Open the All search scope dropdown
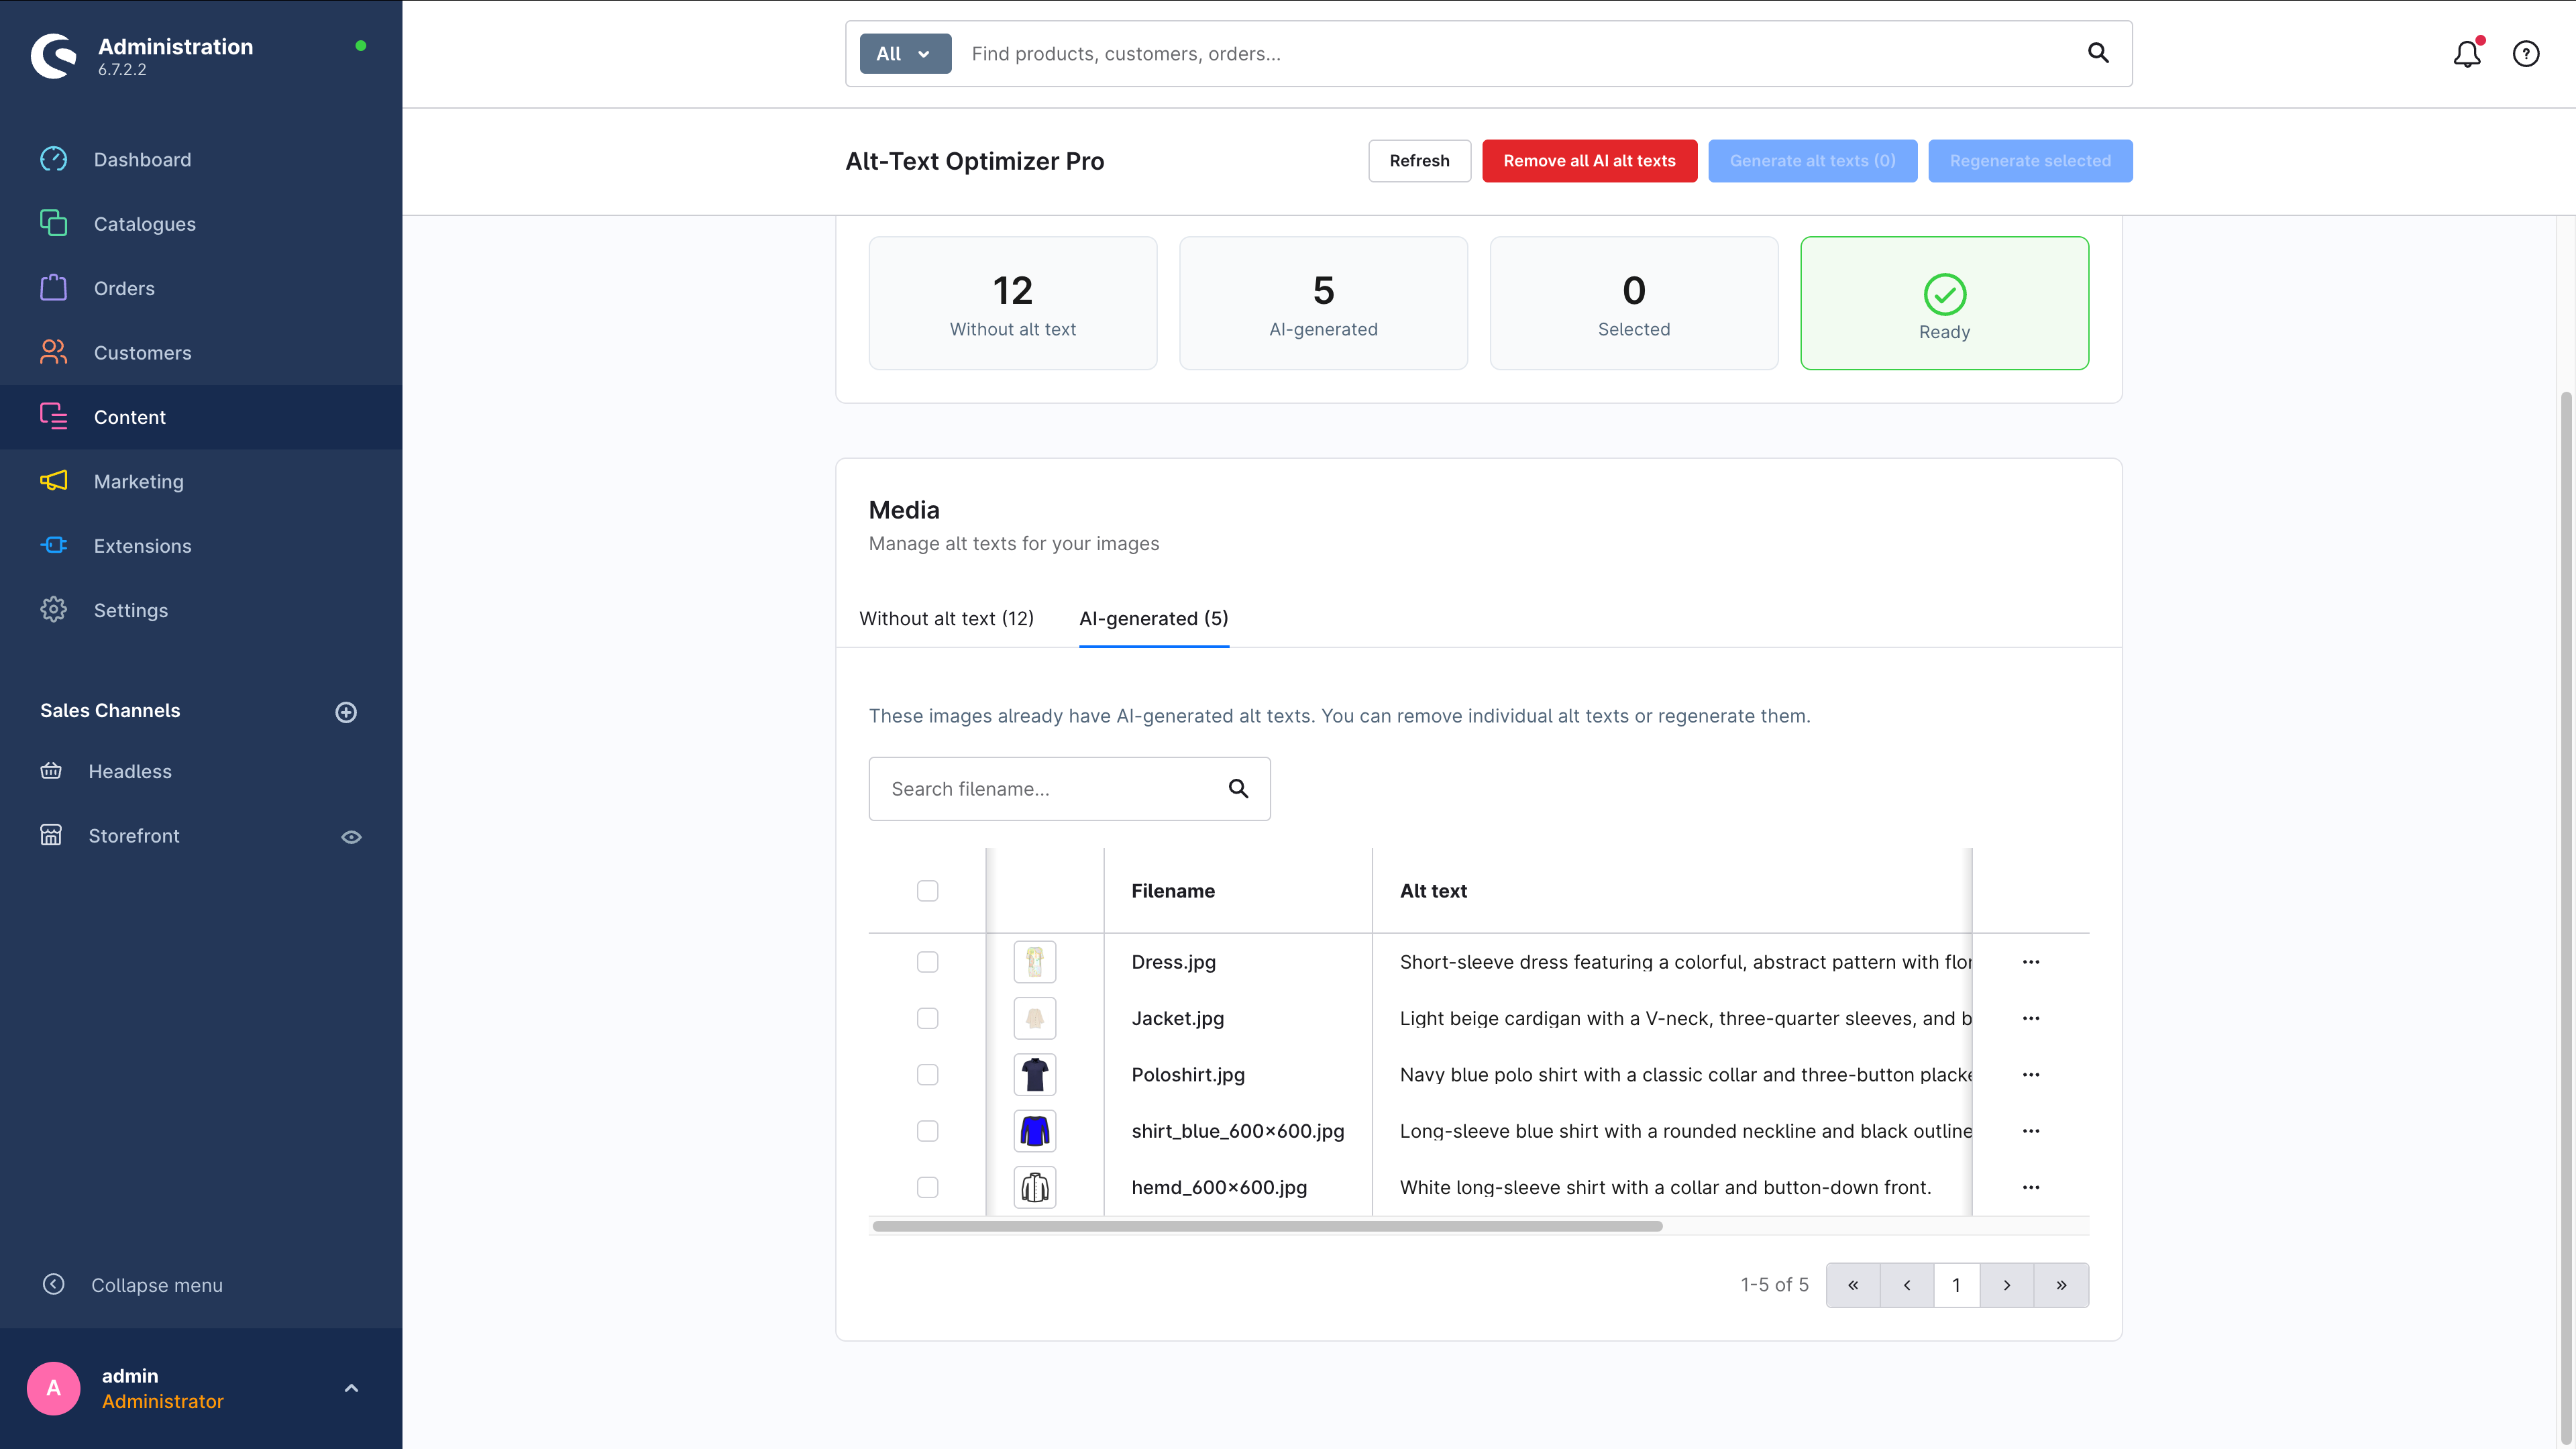2576x1449 pixels. [x=904, y=54]
